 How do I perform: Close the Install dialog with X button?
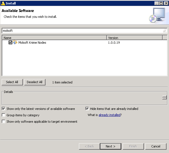coord(166,3)
